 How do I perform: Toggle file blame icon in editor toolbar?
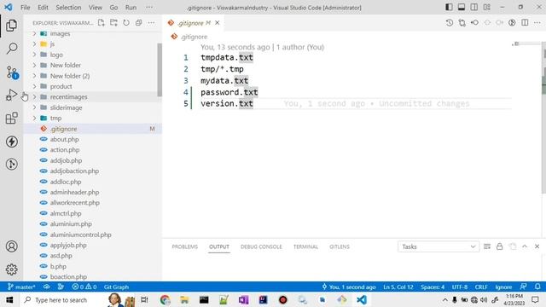[512, 23]
